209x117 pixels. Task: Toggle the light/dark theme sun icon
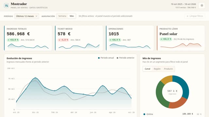pos(202,6)
